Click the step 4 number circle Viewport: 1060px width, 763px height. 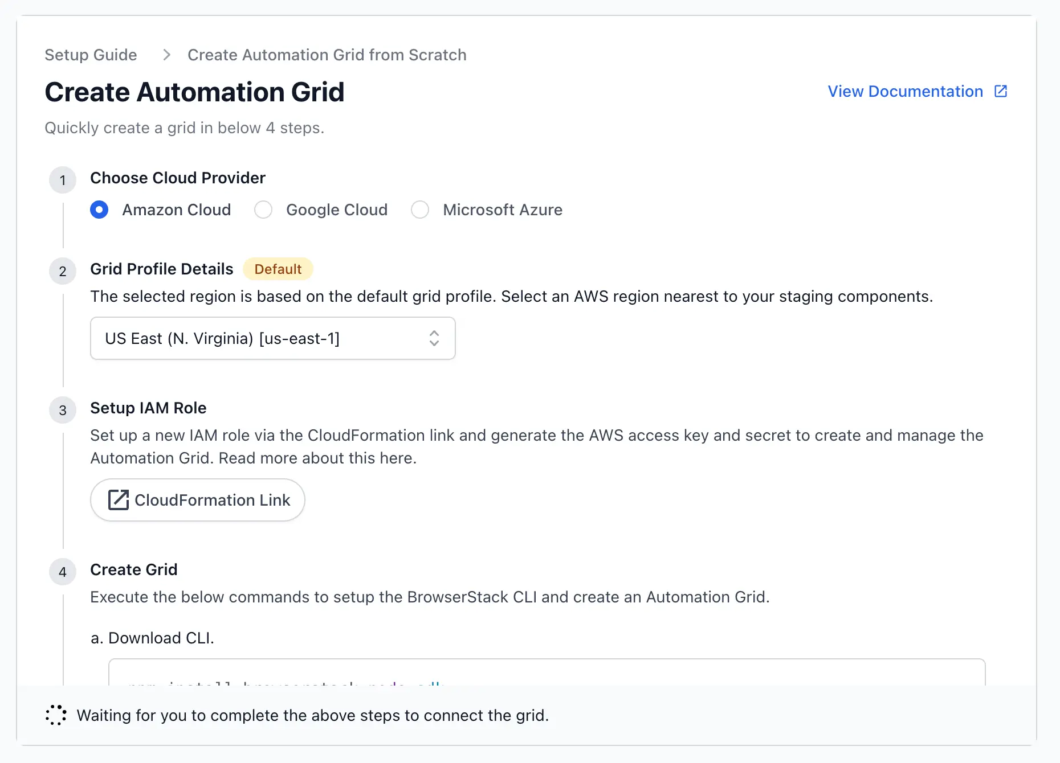coord(63,572)
